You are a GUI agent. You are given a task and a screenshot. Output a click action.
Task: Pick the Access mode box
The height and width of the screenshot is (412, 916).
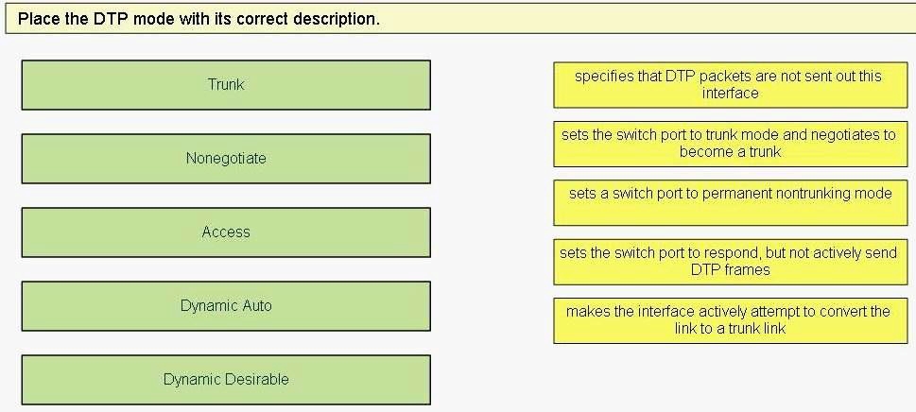[x=226, y=232]
